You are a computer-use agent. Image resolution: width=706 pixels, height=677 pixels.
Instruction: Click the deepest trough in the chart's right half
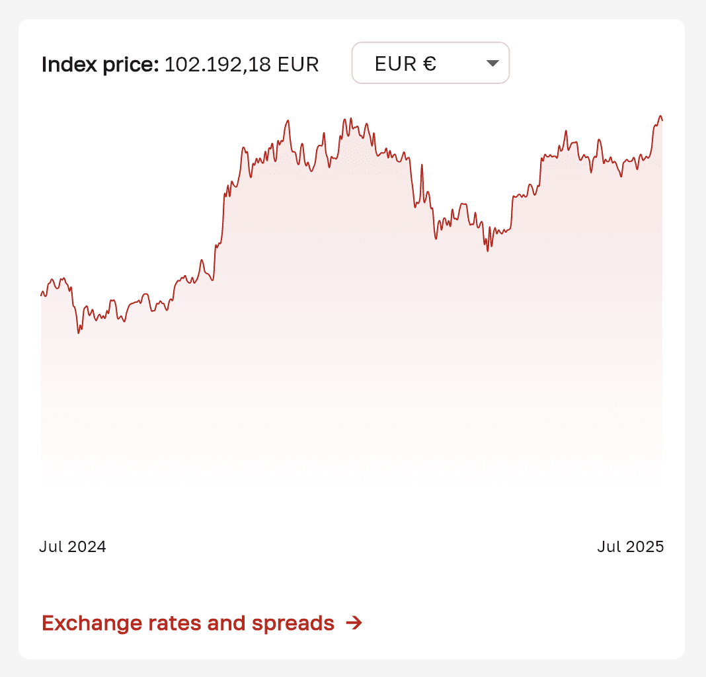click(x=488, y=250)
